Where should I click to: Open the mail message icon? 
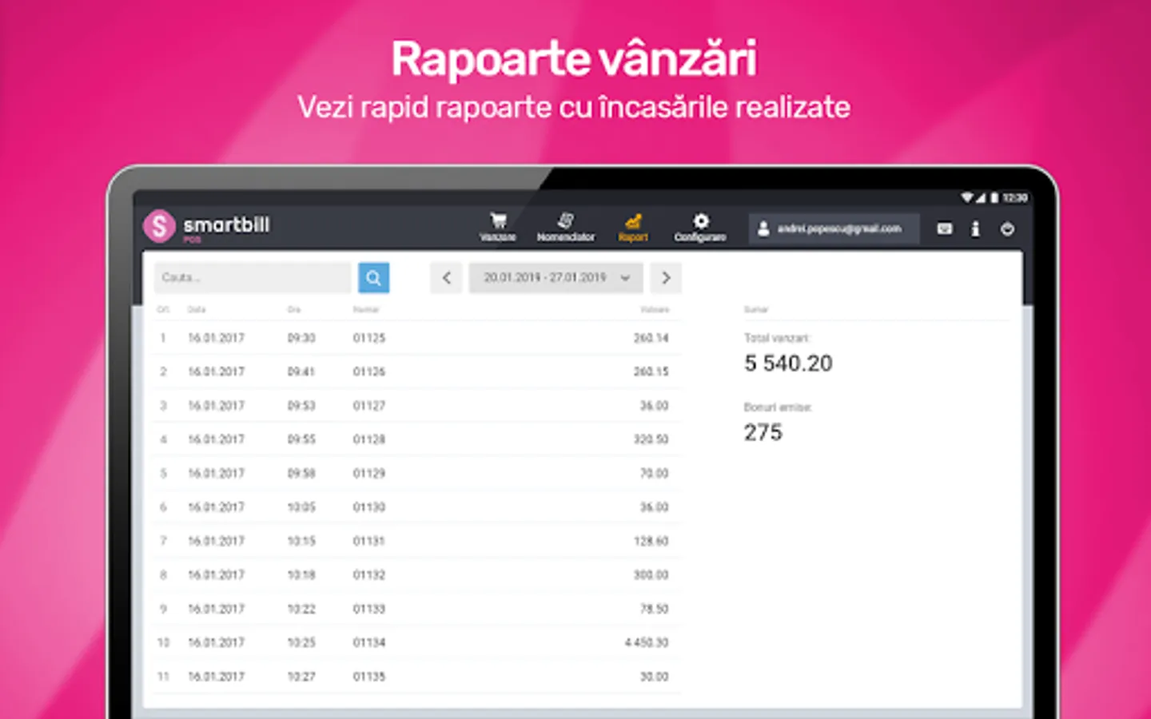(945, 228)
